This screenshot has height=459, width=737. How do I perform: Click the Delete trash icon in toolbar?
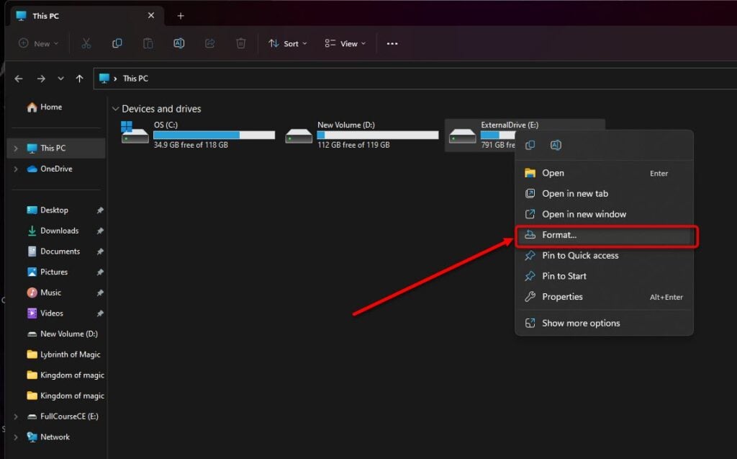tap(240, 43)
